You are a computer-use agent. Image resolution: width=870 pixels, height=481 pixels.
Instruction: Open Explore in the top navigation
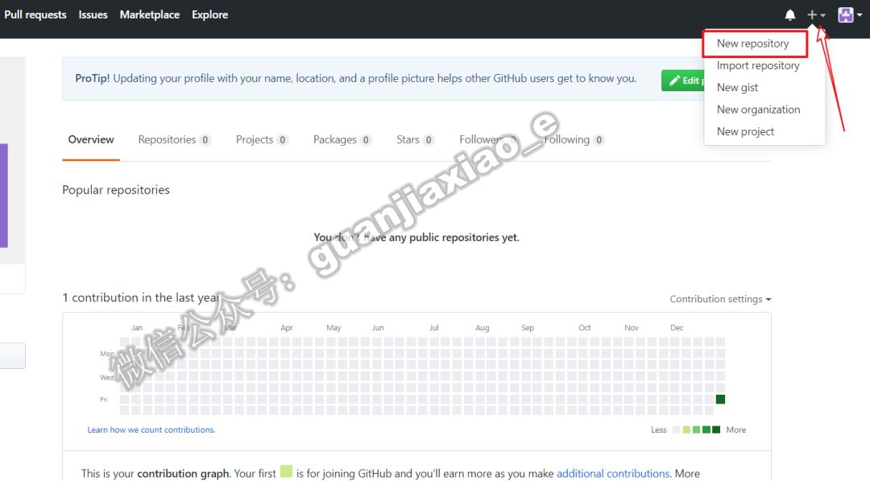coord(209,15)
